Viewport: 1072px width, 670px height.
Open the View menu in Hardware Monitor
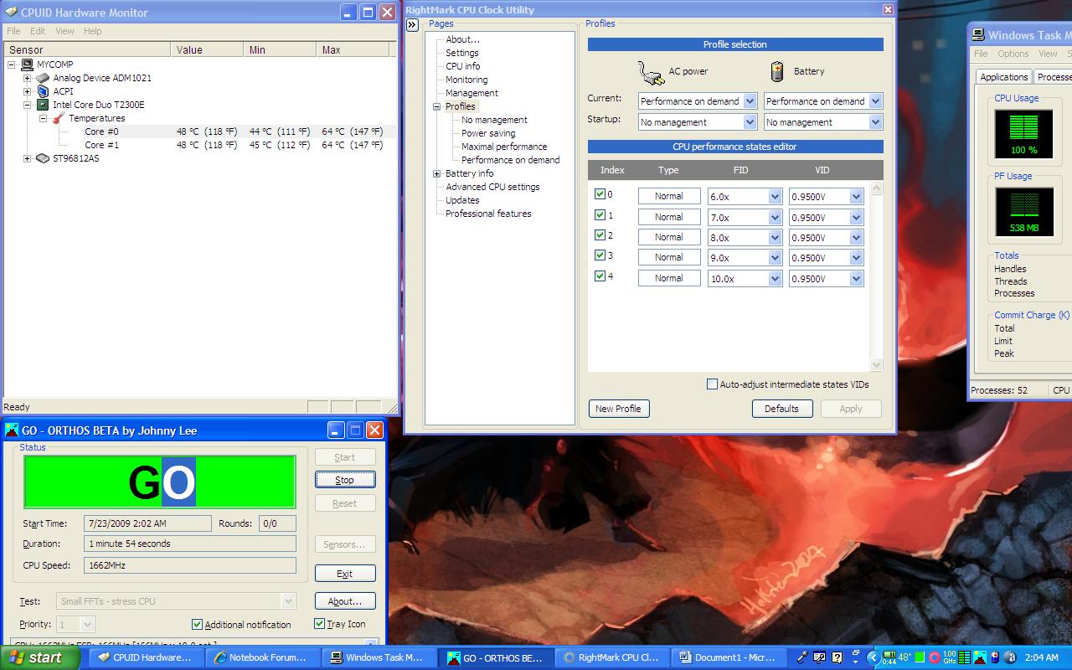click(x=64, y=31)
